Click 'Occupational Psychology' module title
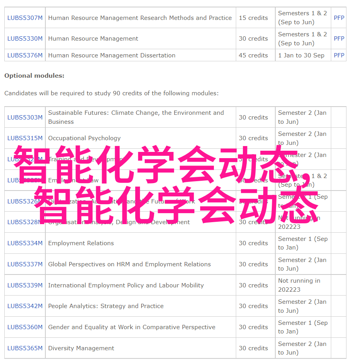350x360 pixels. point(84,138)
